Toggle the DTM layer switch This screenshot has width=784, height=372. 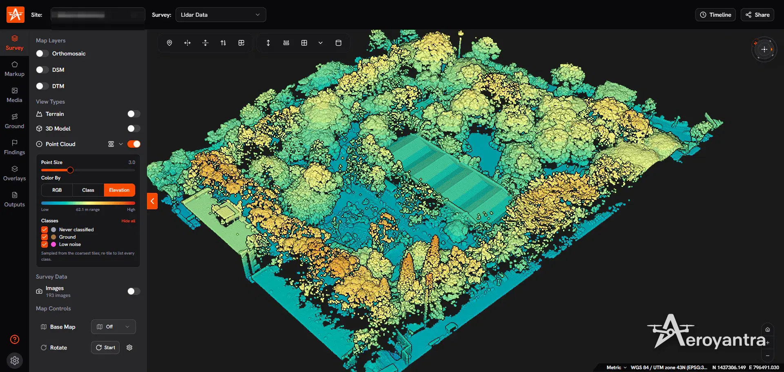pyautogui.click(x=42, y=86)
